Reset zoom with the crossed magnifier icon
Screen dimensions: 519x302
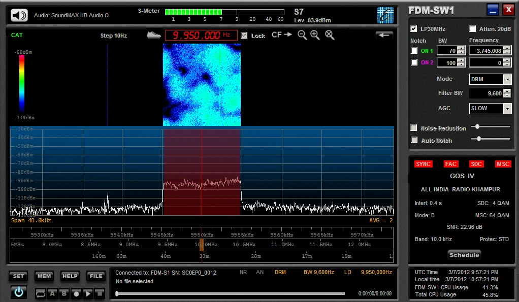[x=330, y=35]
